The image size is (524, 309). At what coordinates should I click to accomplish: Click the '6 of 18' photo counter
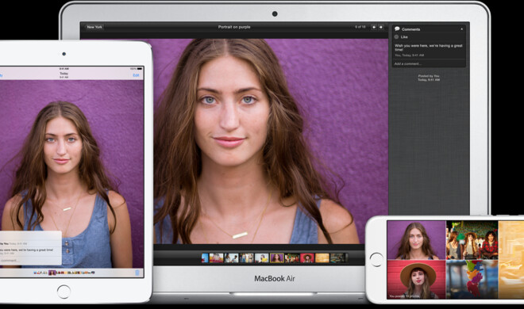tap(360, 27)
